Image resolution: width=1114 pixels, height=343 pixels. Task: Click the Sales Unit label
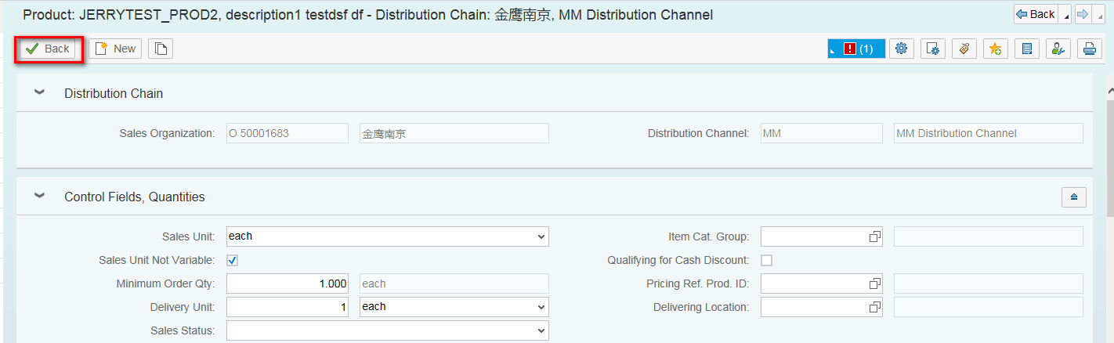click(188, 236)
